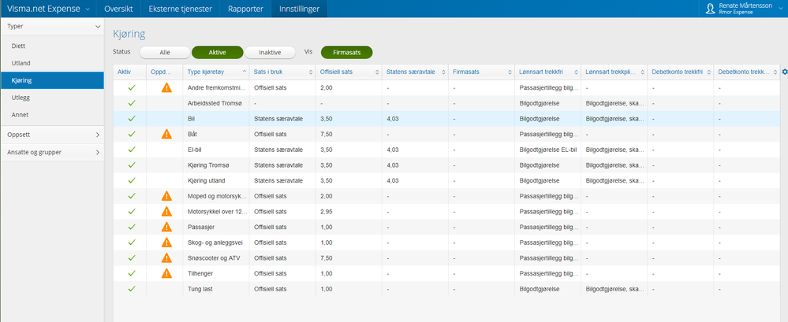788x322 pixels.
Task: Click warning triangle in Snøscooter og ATV row
Action: tap(166, 258)
